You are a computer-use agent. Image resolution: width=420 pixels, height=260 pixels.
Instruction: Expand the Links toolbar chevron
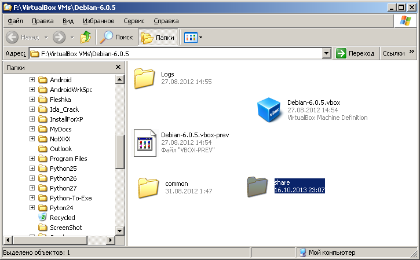pos(412,51)
